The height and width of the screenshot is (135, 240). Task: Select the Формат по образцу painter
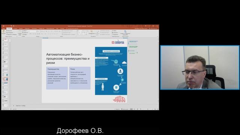tap(12, 34)
